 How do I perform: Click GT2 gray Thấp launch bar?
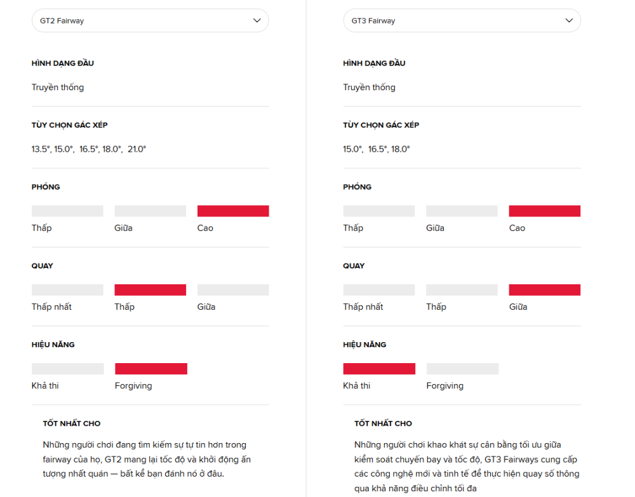67,211
